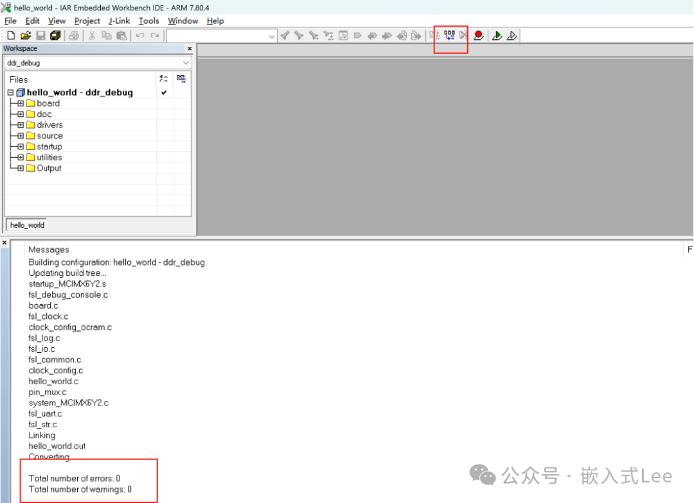Save all files with the Save All icon

point(56,35)
